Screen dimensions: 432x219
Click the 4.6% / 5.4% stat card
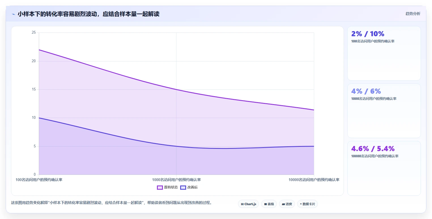point(384,168)
